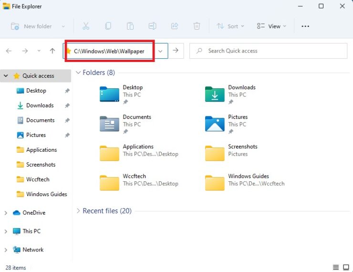Viewport: 353px width, 272px height.
Task: Click the Delete trash icon in toolbar
Action: click(197, 26)
